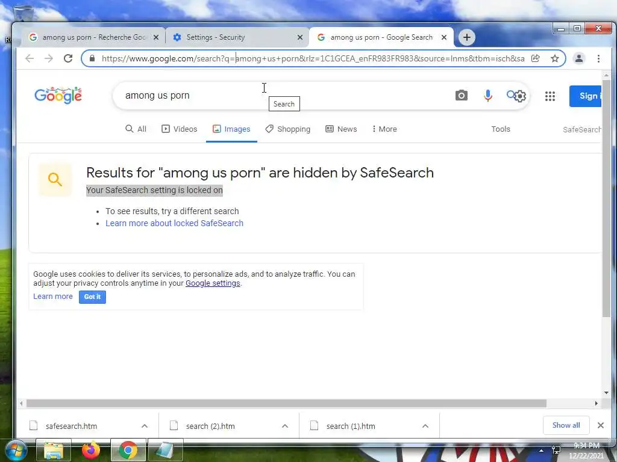Go back with the back arrow
This screenshot has width=617, height=462.
pyautogui.click(x=30, y=58)
